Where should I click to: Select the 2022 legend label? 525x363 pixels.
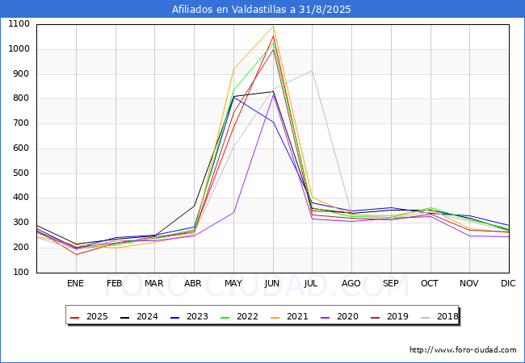[x=247, y=316]
